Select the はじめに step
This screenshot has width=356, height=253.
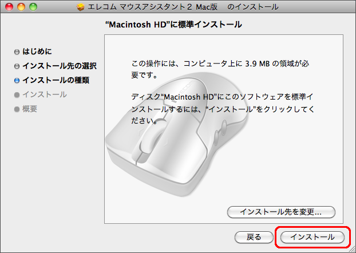[x=37, y=52]
